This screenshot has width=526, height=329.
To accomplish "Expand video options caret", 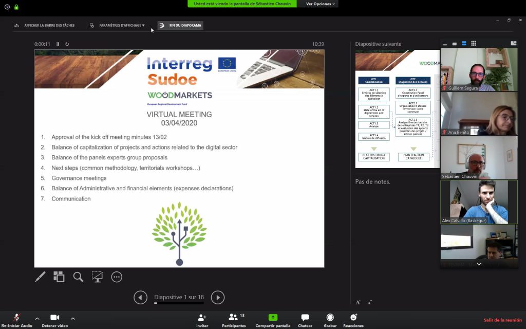I will click(73, 318).
